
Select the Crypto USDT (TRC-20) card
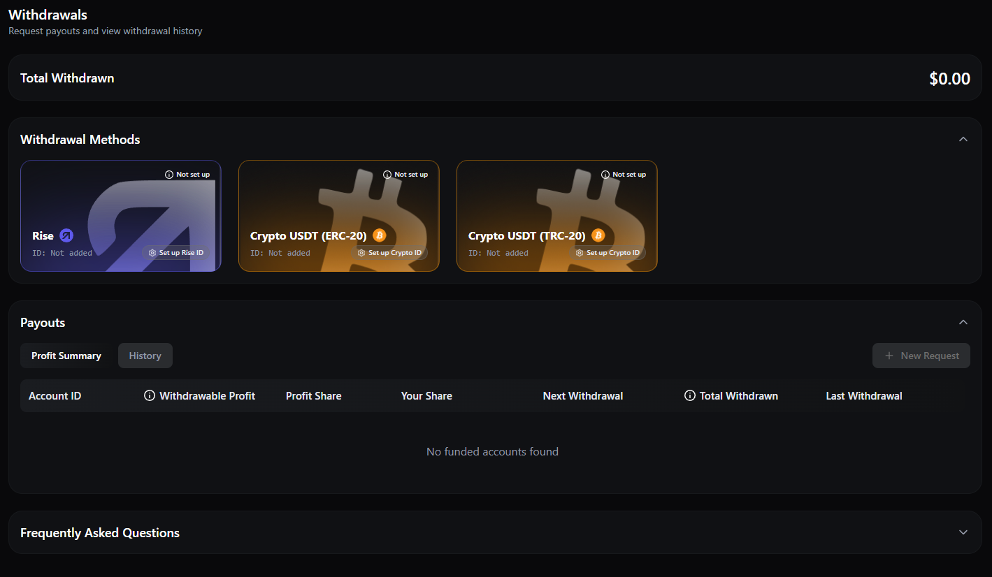[557, 216]
